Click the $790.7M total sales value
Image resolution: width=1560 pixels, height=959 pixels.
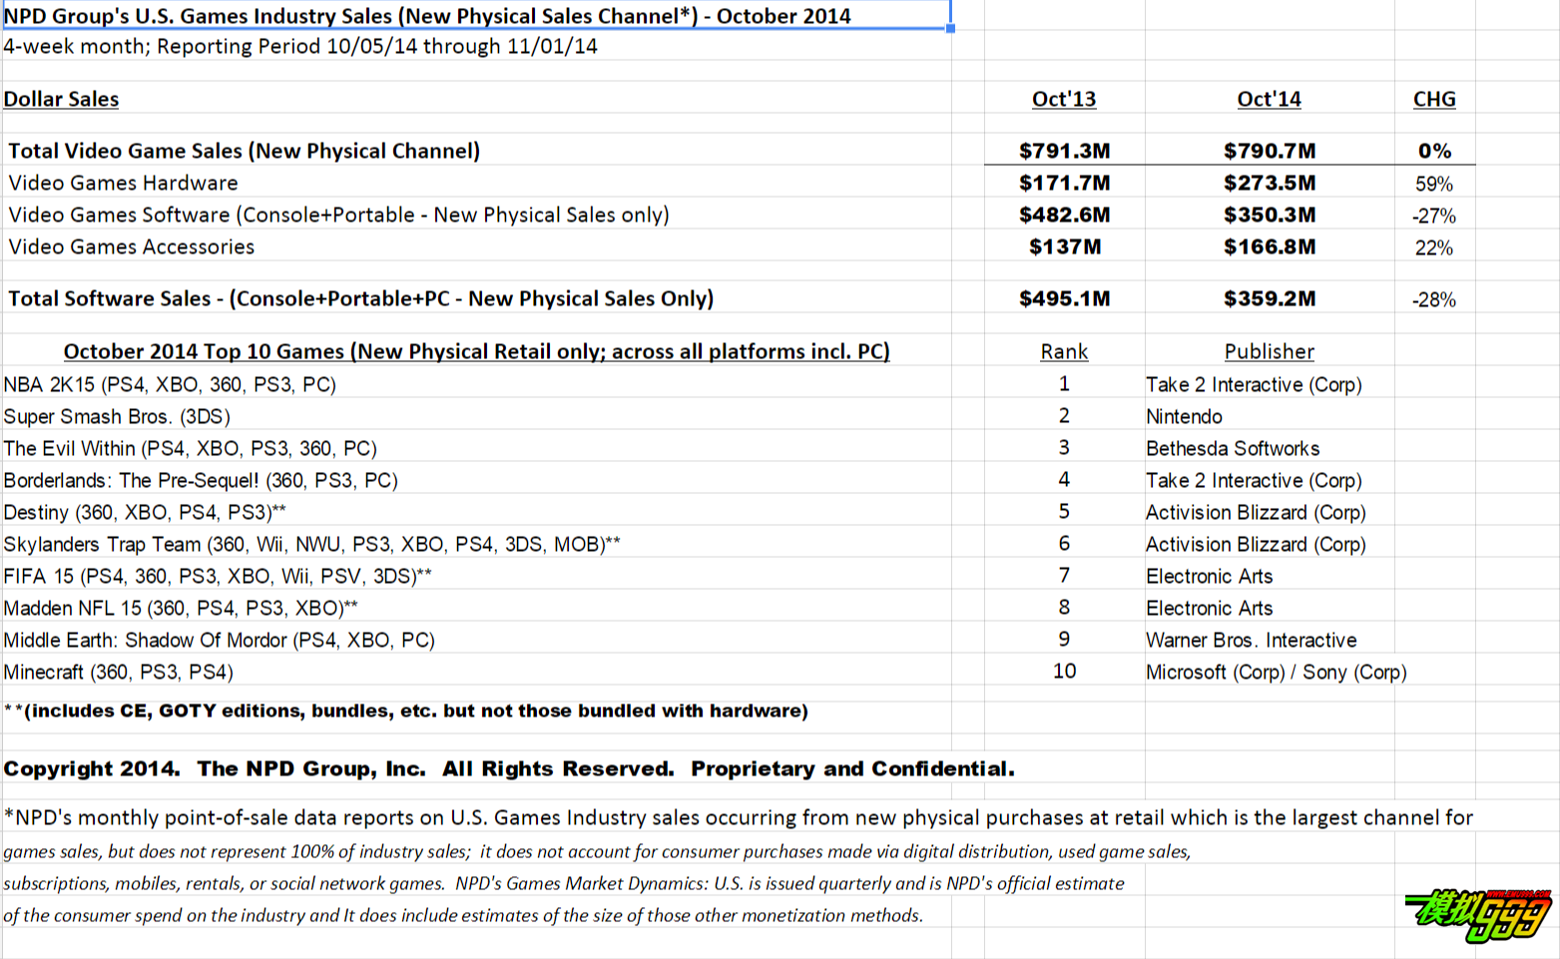point(1270,151)
